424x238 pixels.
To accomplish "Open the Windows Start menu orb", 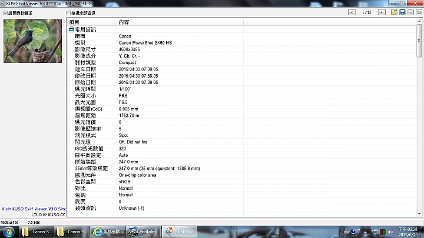I will [8, 232].
